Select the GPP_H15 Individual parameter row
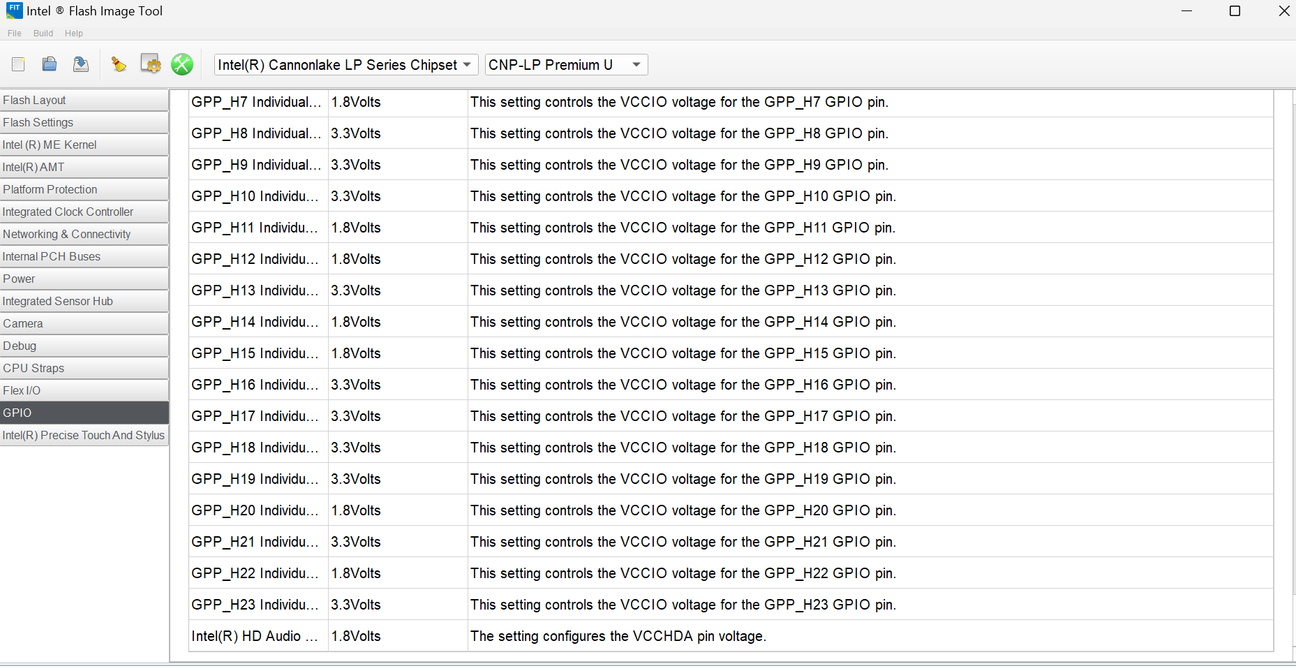 pyautogui.click(x=255, y=353)
